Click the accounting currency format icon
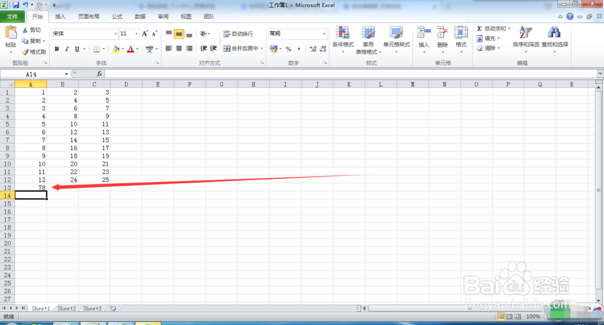The image size is (604, 325). click(x=274, y=49)
